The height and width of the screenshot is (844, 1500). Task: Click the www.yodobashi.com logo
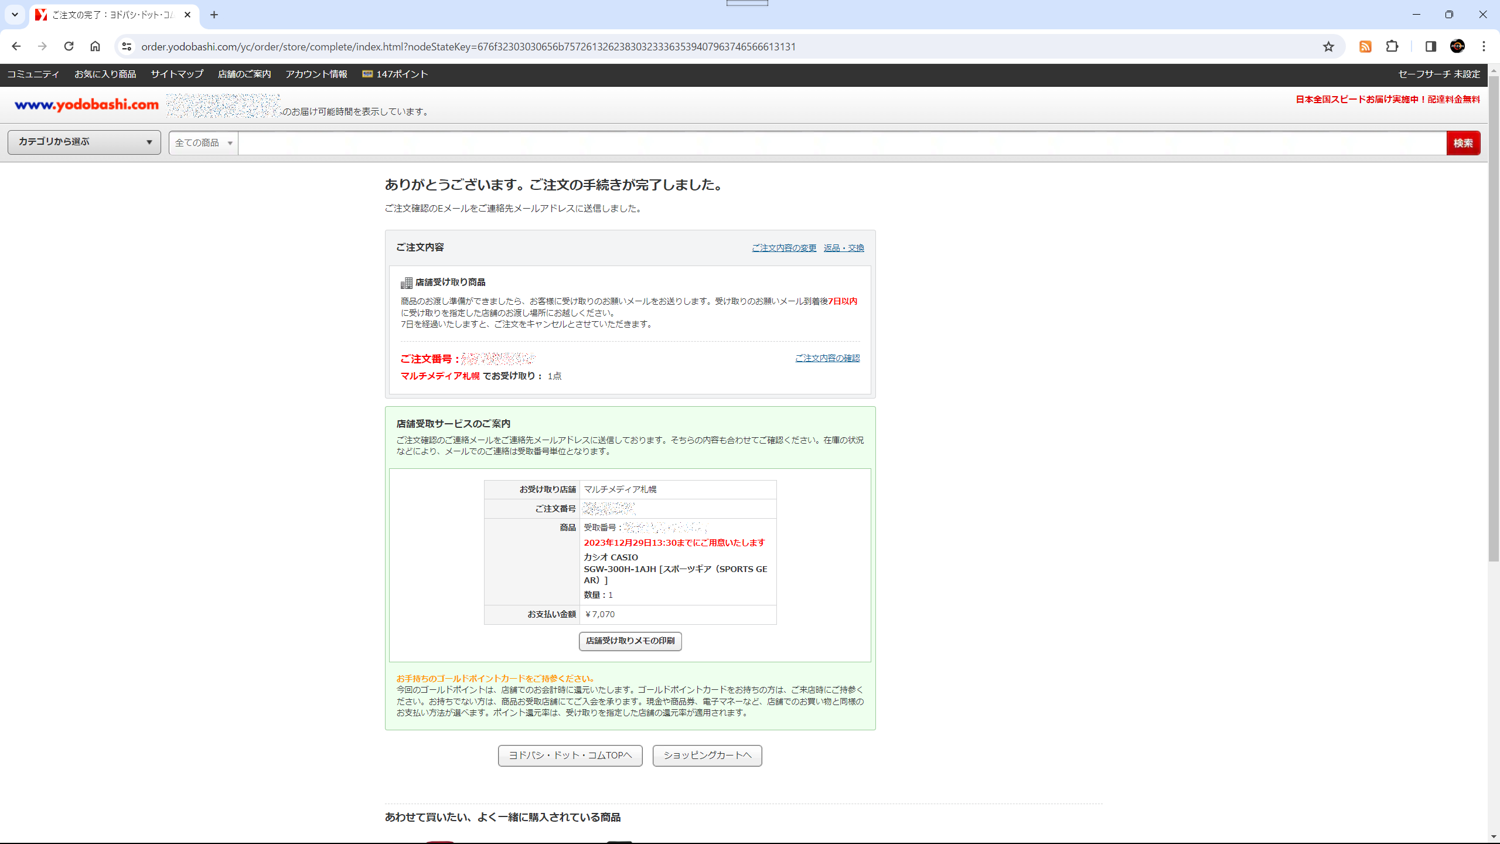click(x=87, y=105)
